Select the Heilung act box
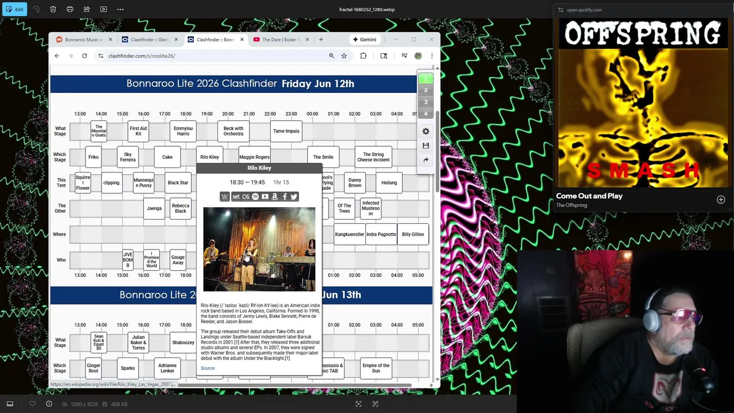The height and width of the screenshot is (413, 734). (x=389, y=183)
